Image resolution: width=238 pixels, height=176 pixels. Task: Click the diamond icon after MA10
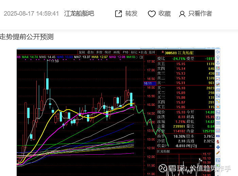pyautogui.click(x=137, y=57)
